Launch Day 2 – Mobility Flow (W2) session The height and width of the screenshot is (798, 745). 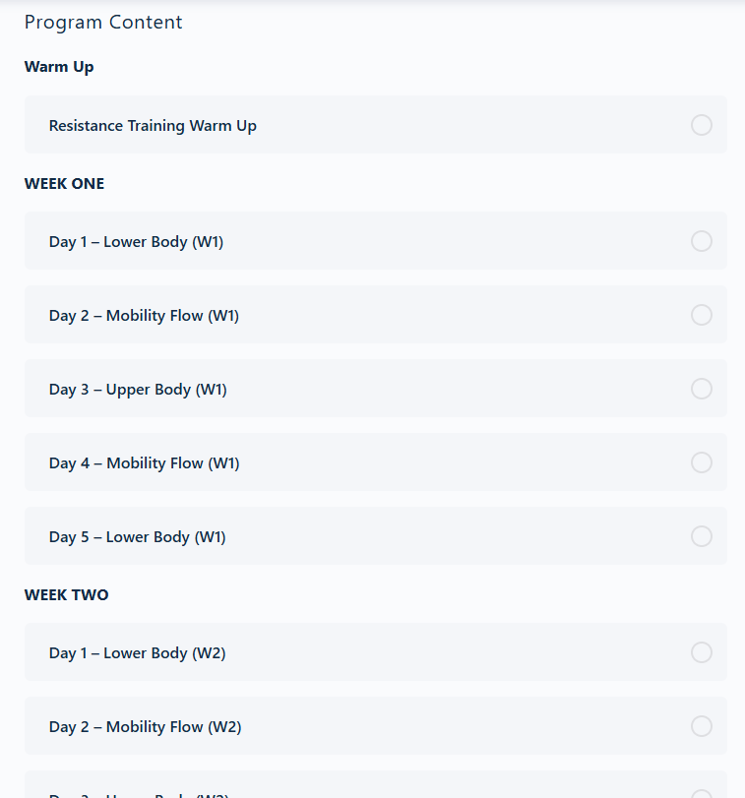(x=145, y=727)
